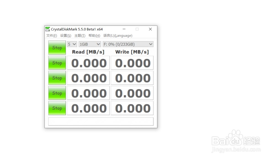Select the Read 0.000 value in the first test row

88,63
